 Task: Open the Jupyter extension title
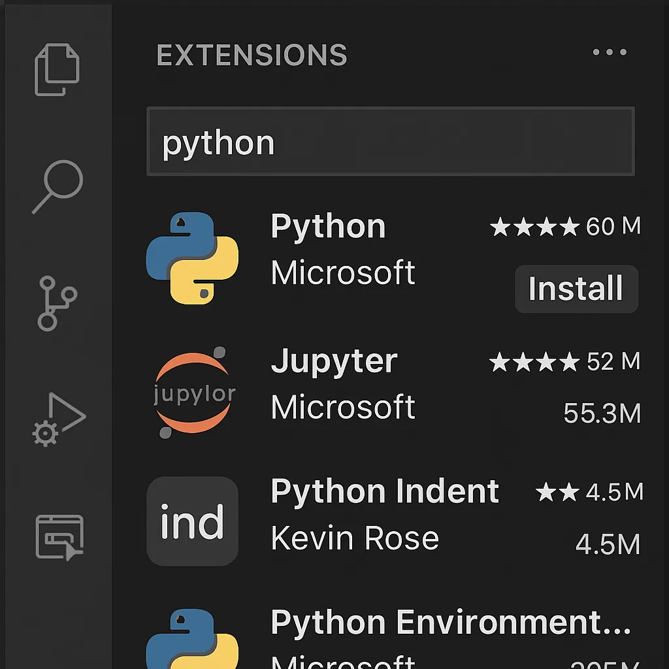(334, 362)
